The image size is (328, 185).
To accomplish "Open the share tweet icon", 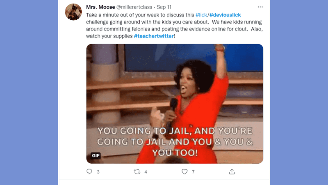I will point(232,171).
